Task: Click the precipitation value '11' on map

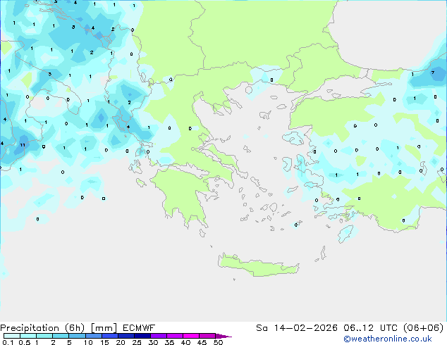Action: [x=23, y=145]
